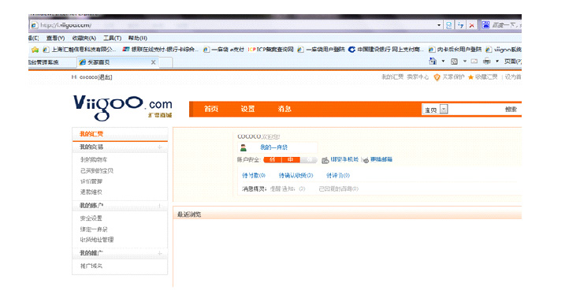The image size is (580, 298).
Task: Switch to the 后台管理系统 browser tab
Action: coord(52,62)
